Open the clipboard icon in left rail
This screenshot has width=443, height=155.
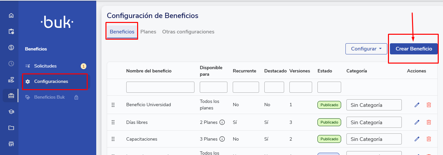[11, 31]
